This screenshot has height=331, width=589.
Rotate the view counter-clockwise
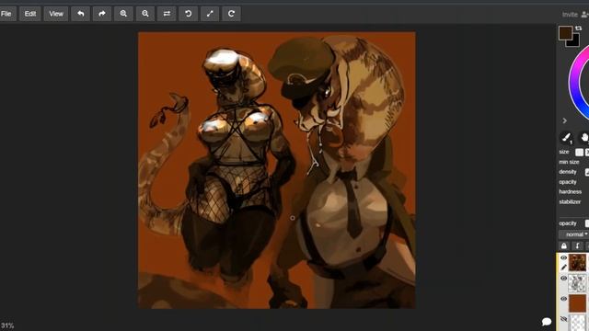(x=188, y=14)
